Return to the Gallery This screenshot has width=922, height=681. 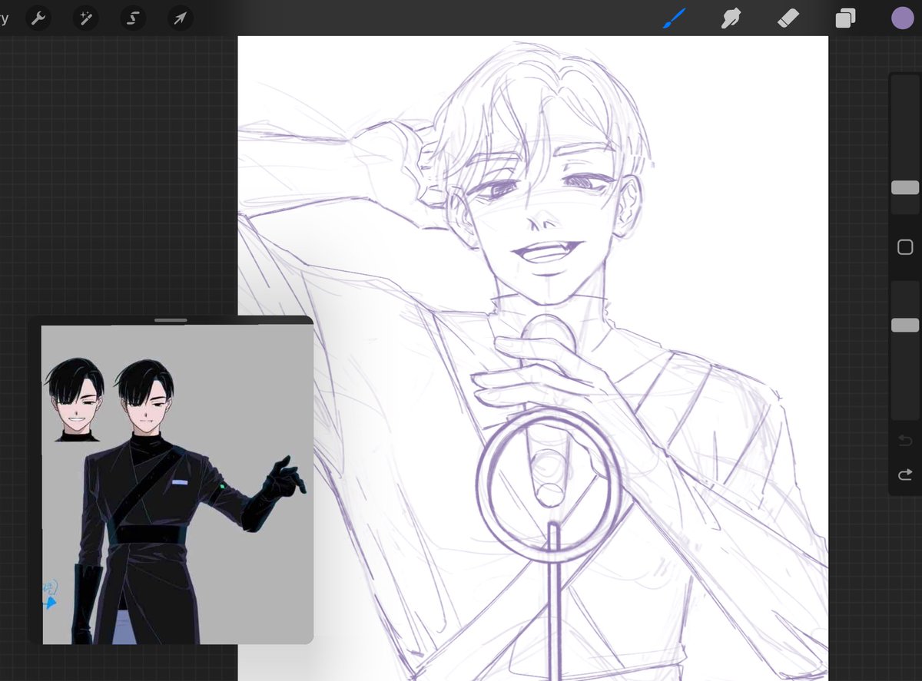[6, 18]
